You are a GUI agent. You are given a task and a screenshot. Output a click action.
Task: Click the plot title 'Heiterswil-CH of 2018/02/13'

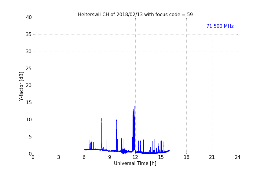coord(135,15)
